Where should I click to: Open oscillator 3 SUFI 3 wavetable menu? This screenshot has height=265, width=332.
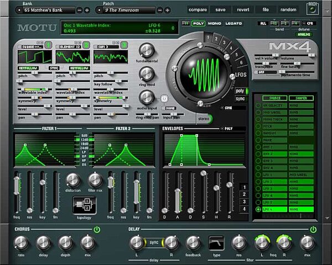tap(106, 47)
